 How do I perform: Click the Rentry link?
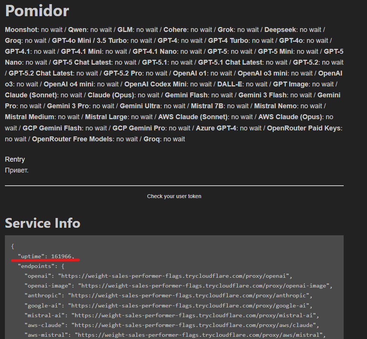coord(15,159)
